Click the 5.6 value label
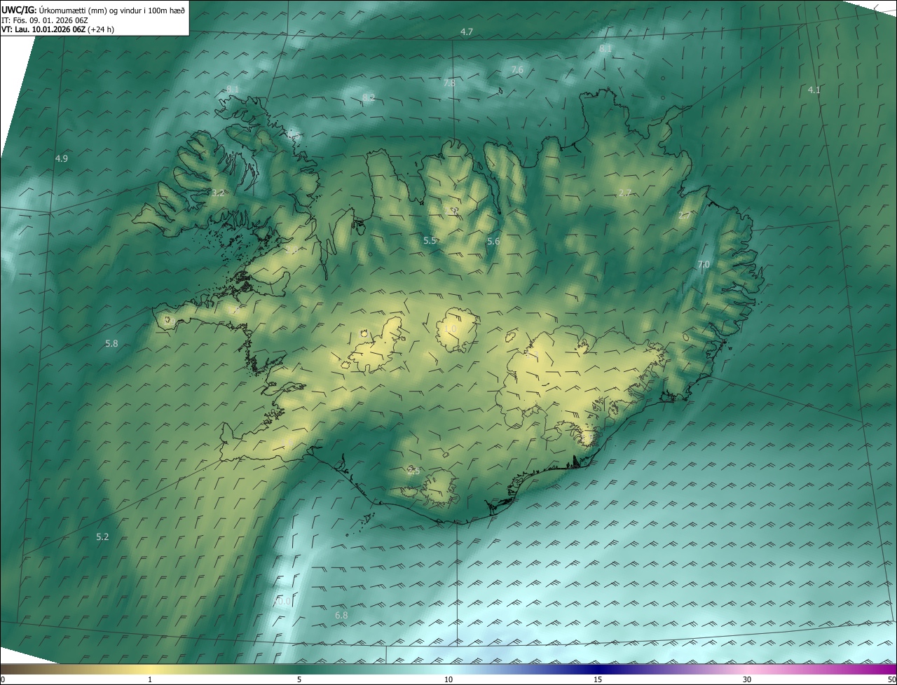The width and height of the screenshot is (897, 685). click(x=493, y=242)
